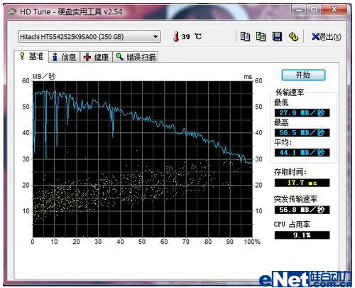Click the 退出(X) exit button
This screenshot has height=288, width=355.
[327, 37]
